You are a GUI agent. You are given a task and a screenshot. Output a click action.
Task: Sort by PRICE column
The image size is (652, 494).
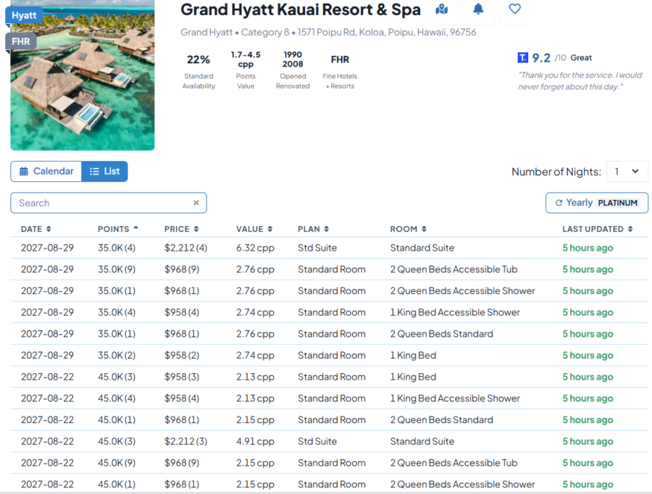pyautogui.click(x=181, y=229)
